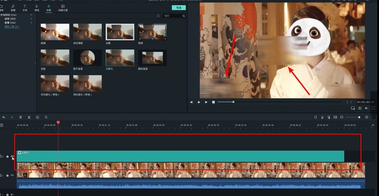The width and height of the screenshot is (379, 196).
Task: Open the audio mixer icon
Action: pos(329,117)
